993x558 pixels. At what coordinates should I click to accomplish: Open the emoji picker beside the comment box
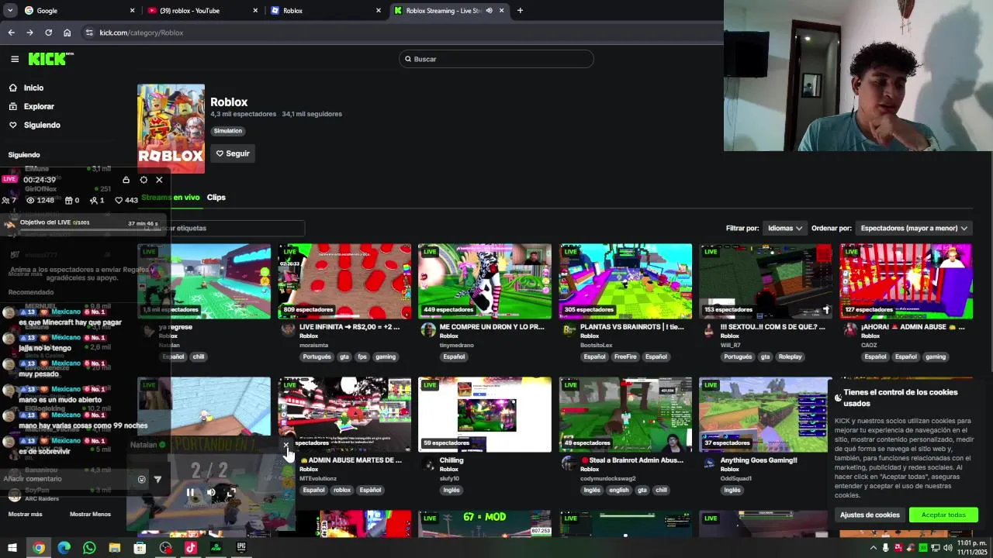click(x=141, y=480)
